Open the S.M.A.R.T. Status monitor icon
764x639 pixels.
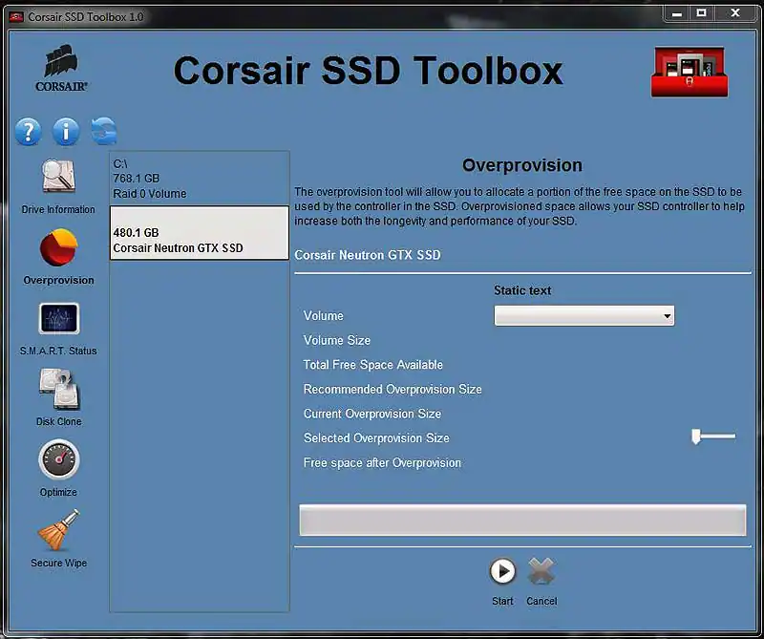(59, 318)
